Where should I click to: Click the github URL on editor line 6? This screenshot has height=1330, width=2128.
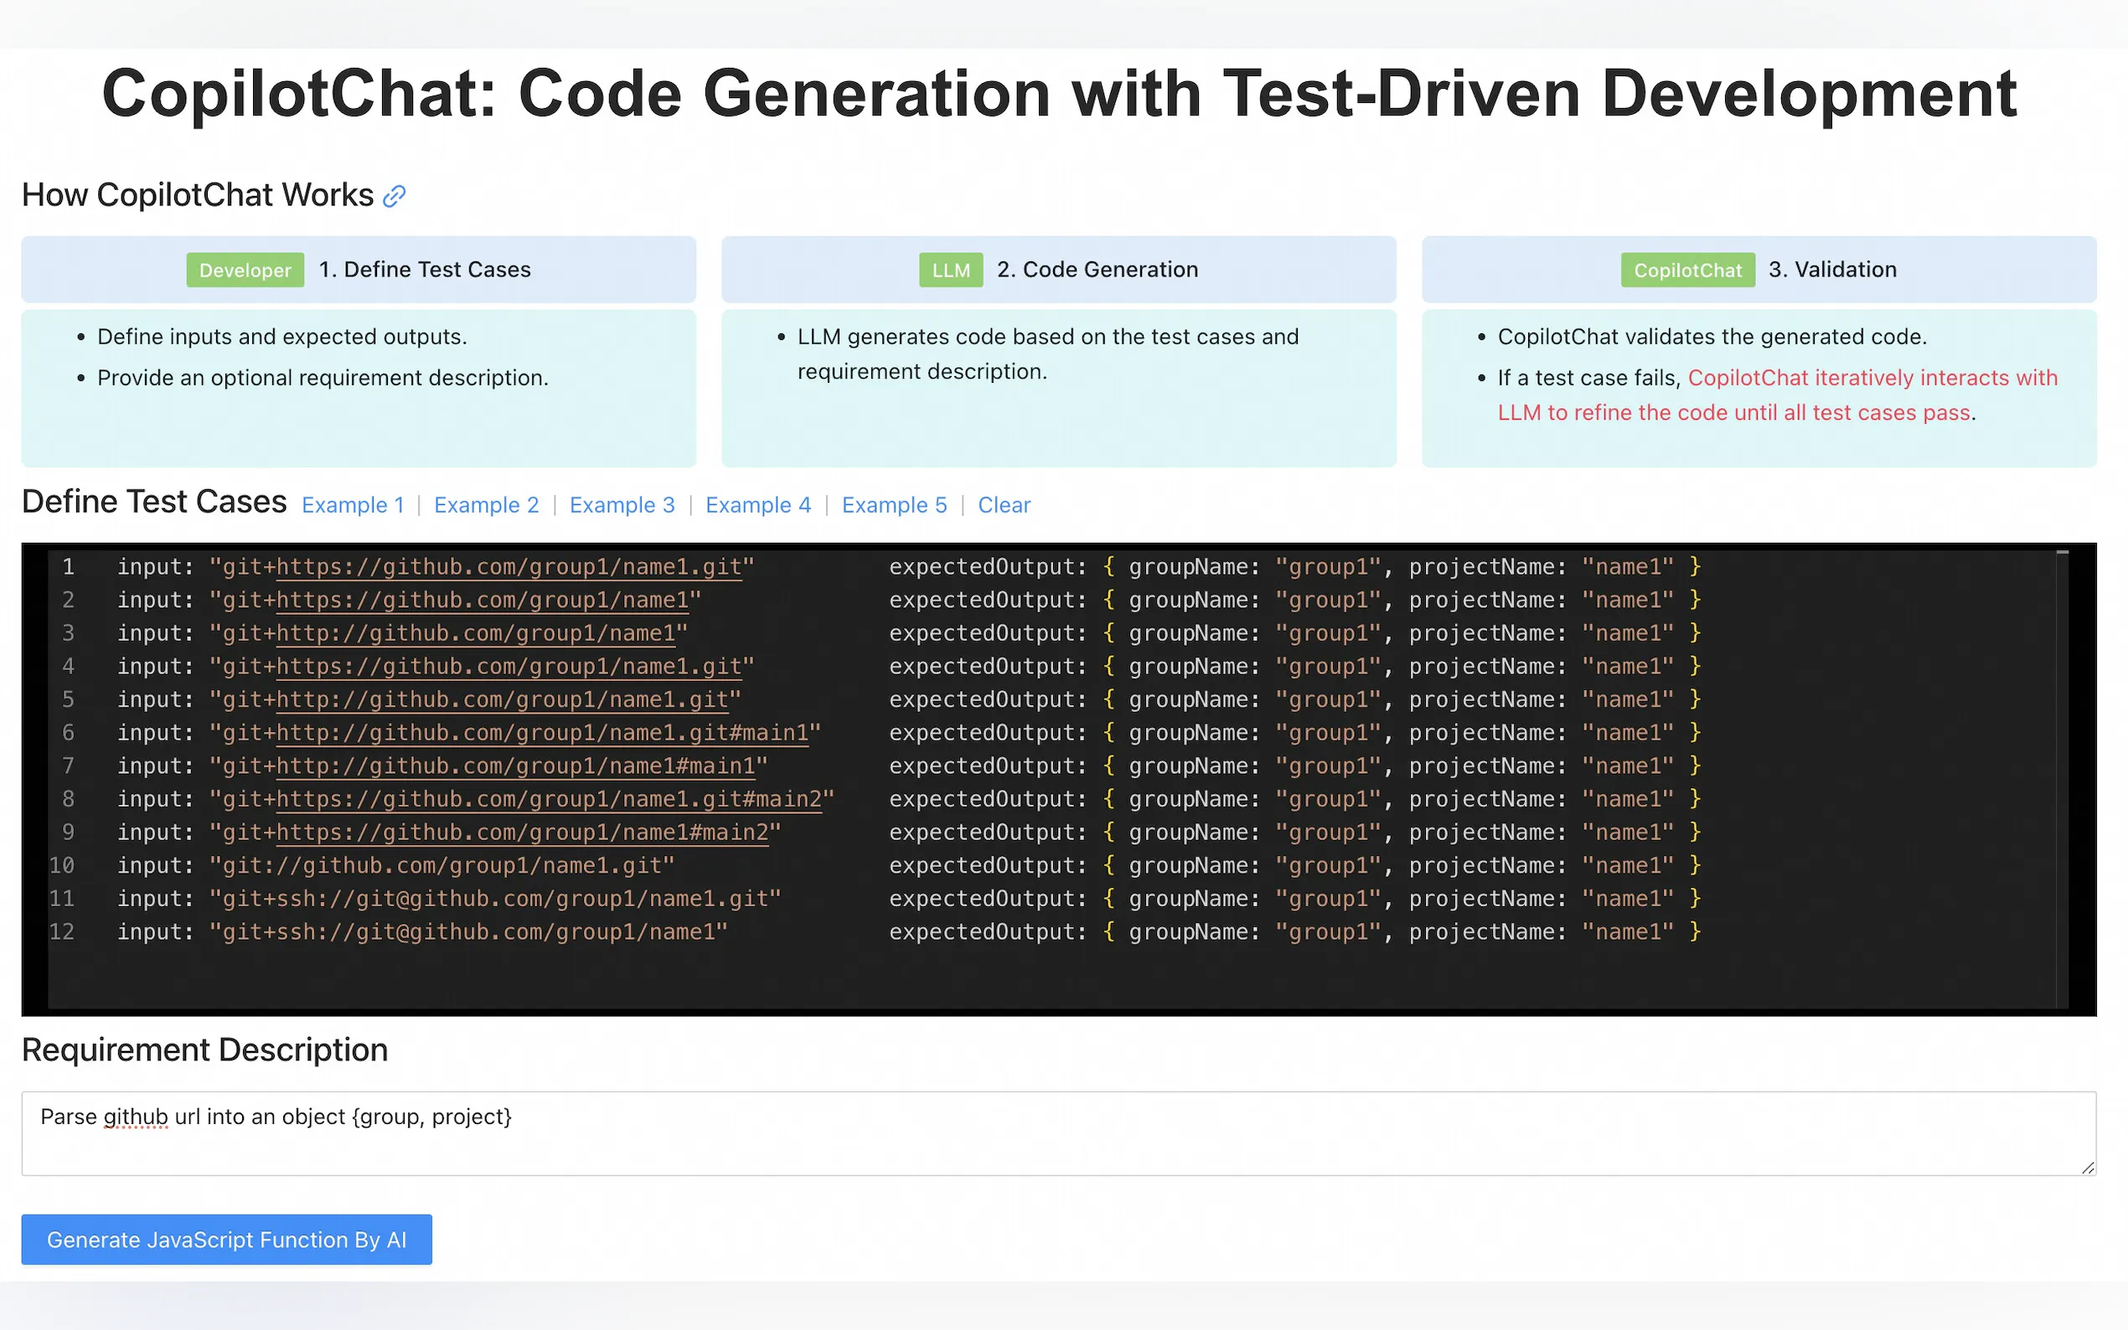[x=542, y=733]
